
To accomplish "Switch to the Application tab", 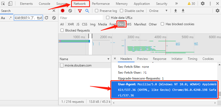I will click(142, 4).
